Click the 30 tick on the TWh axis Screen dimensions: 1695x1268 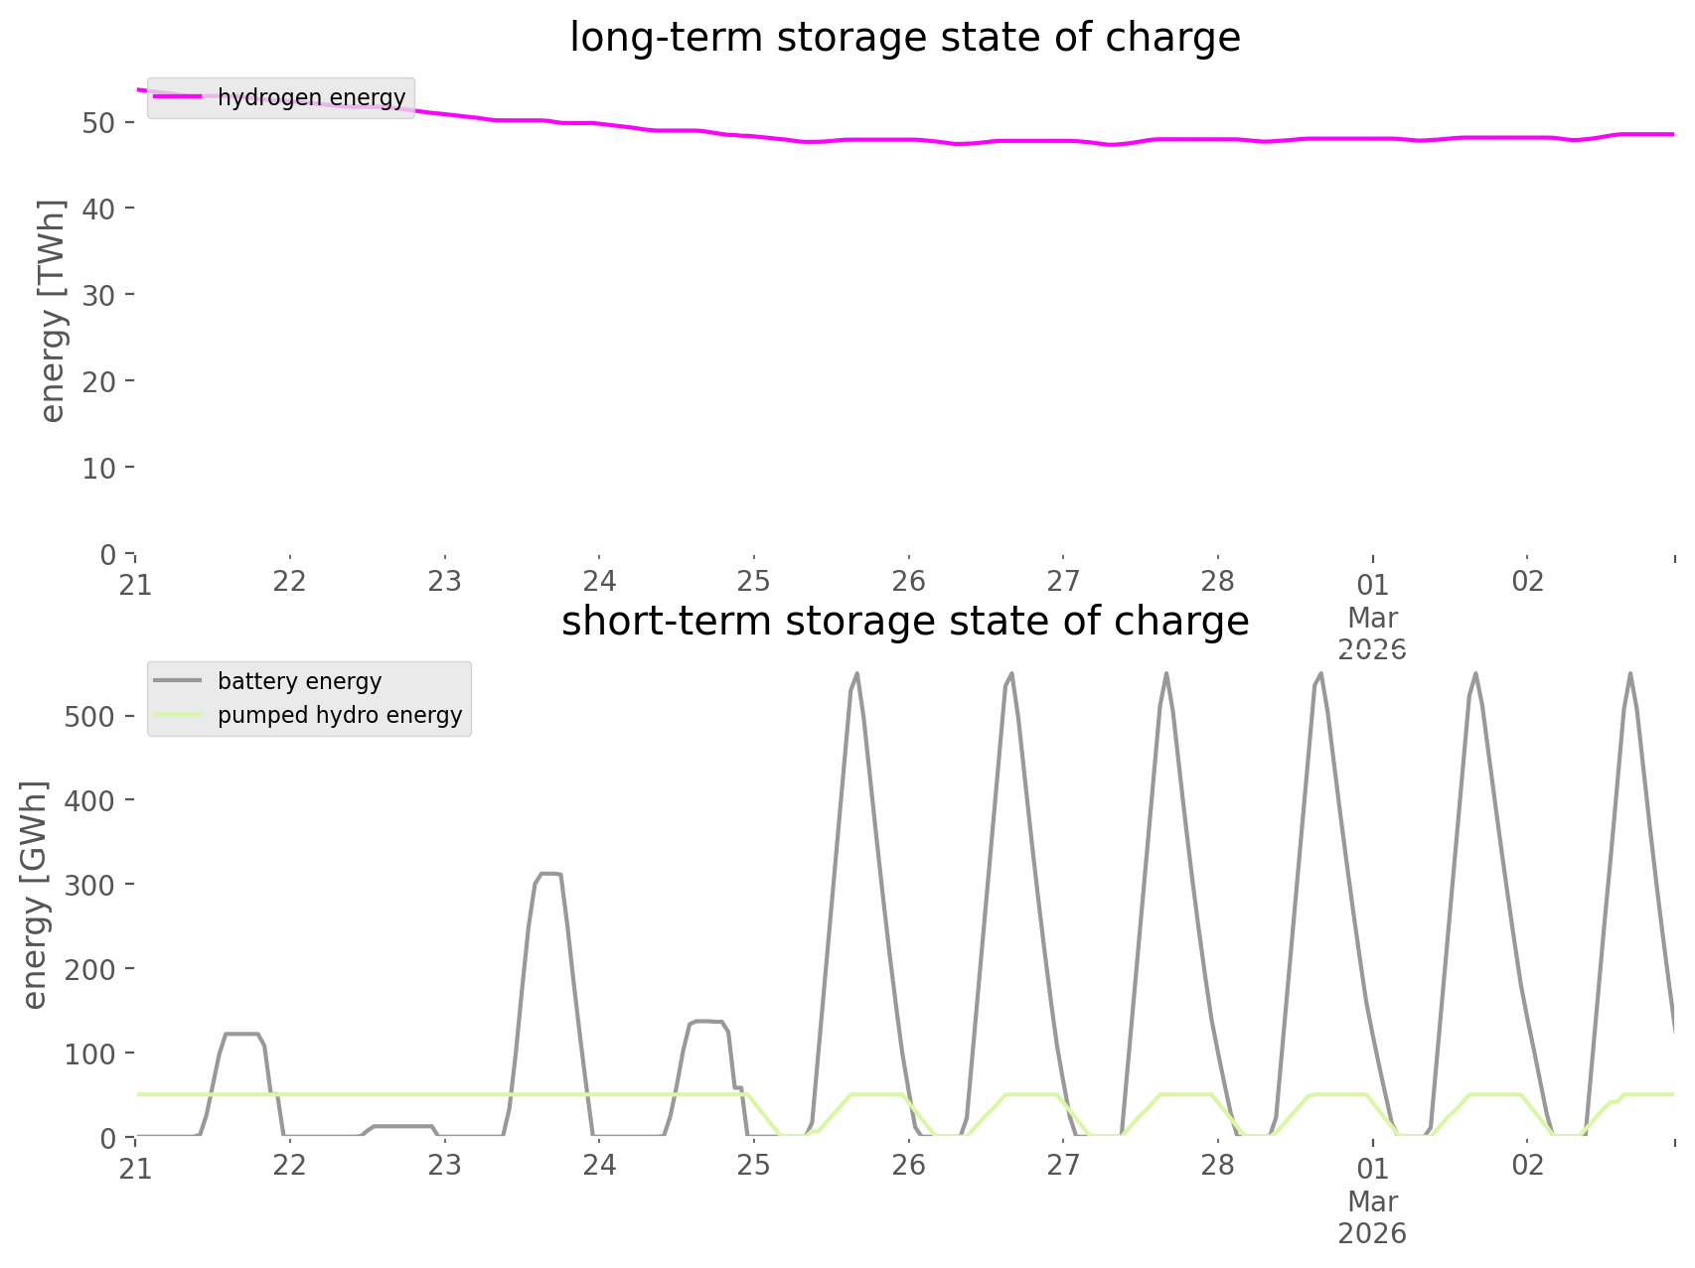pyautogui.click(x=100, y=296)
